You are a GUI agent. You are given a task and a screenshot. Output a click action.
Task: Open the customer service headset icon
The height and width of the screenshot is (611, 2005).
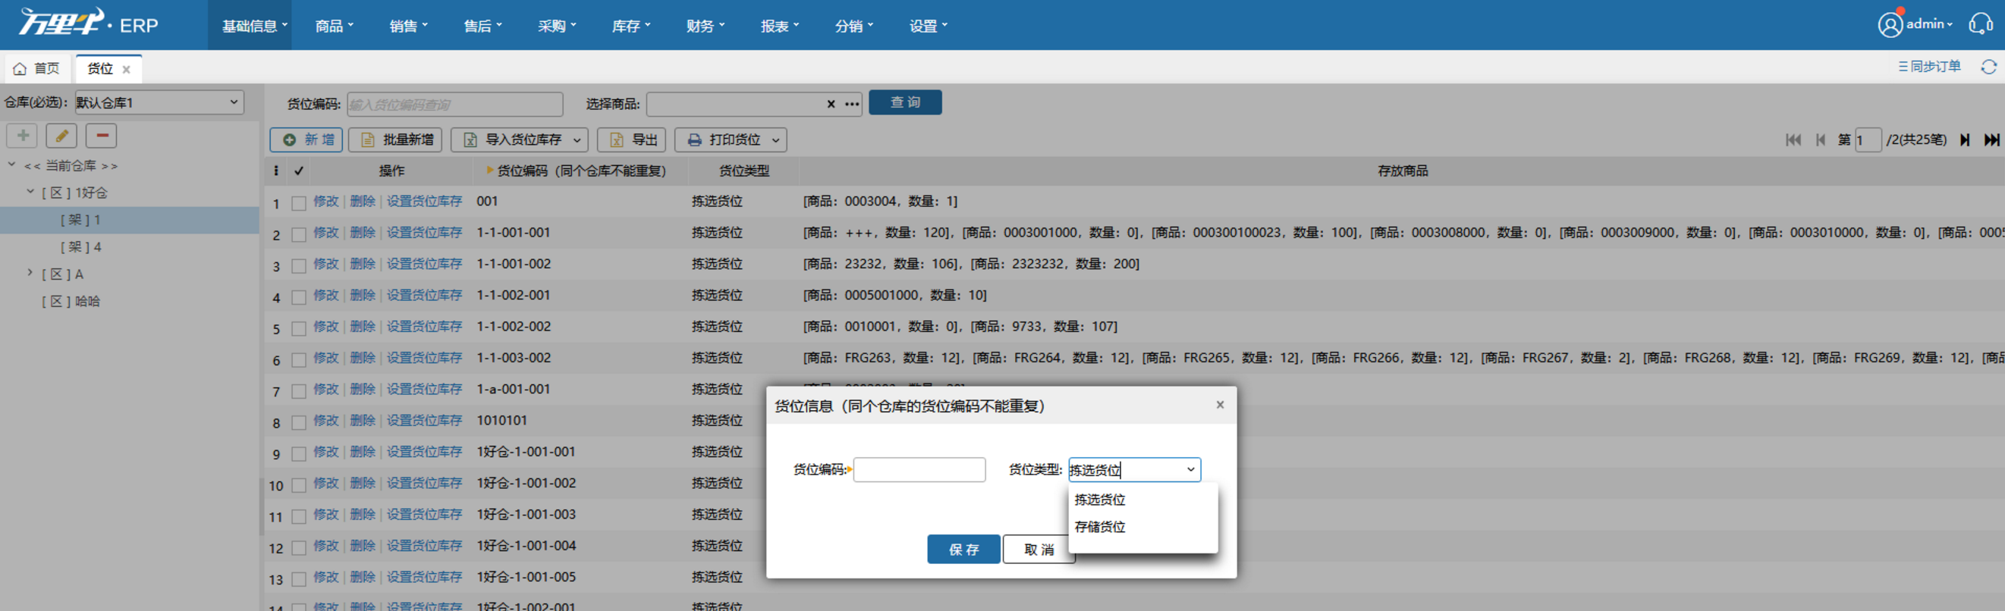click(1981, 24)
